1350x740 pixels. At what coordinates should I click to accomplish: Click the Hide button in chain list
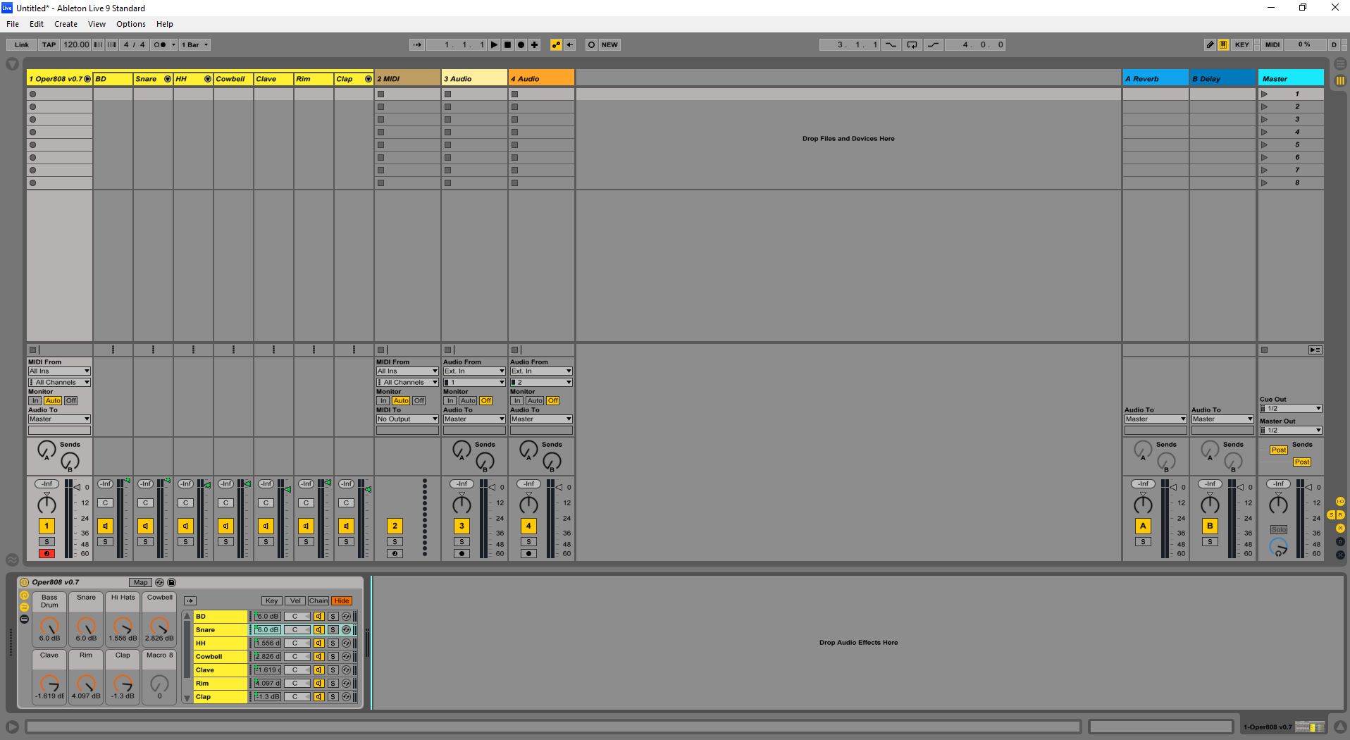point(342,600)
